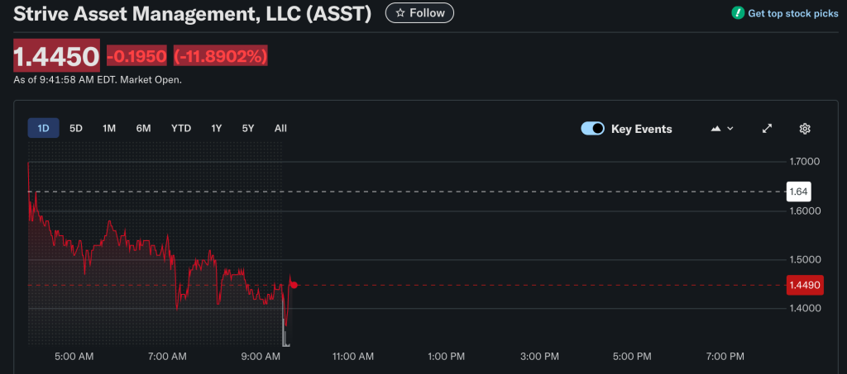Click the Follow star button
Screen dimensions: 847x374
(x=419, y=13)
